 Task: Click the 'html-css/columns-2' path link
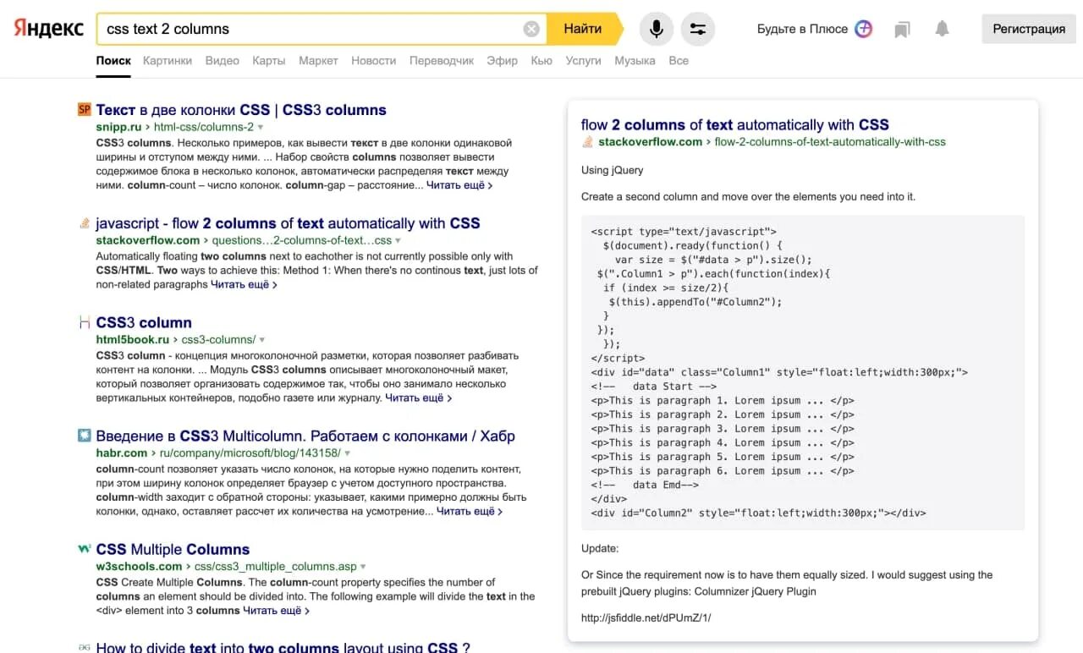tap(204, 128)
